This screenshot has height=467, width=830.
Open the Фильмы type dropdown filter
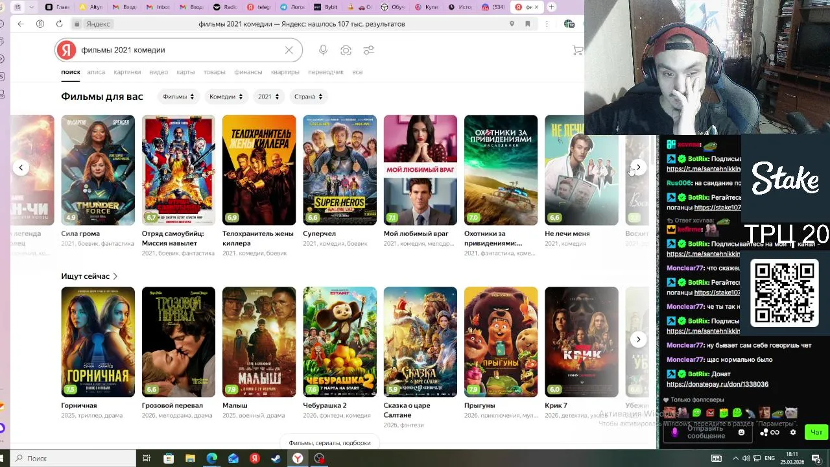pyautogui.click(x=178, y=97)
